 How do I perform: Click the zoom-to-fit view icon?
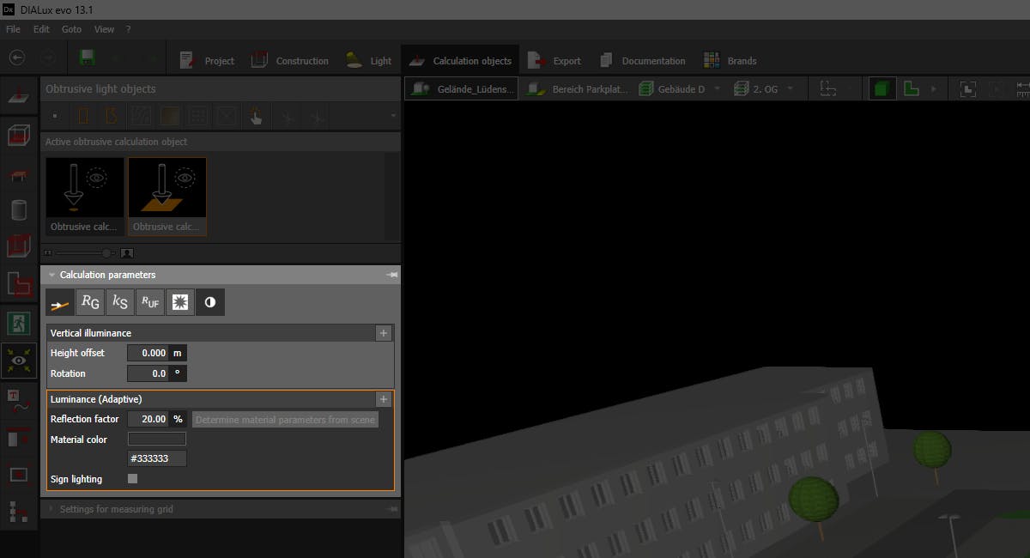point(967,88)
